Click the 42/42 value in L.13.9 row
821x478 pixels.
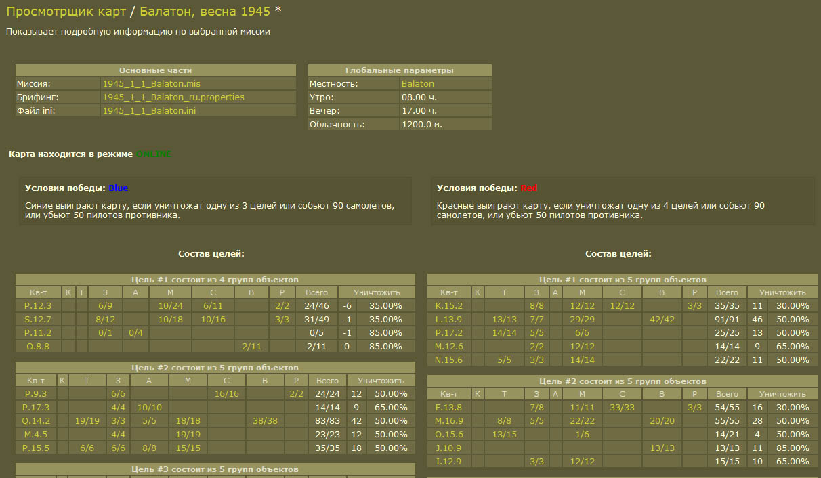pos(662,320)
